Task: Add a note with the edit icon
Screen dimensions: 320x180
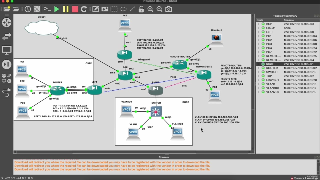Action: pyautogui.click(x=96, y=9)
